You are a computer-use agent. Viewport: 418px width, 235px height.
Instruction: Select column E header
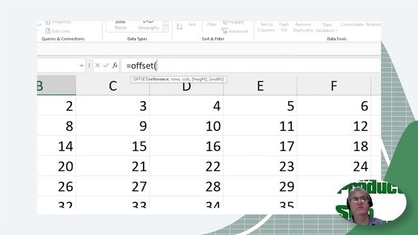pos(260,86)
